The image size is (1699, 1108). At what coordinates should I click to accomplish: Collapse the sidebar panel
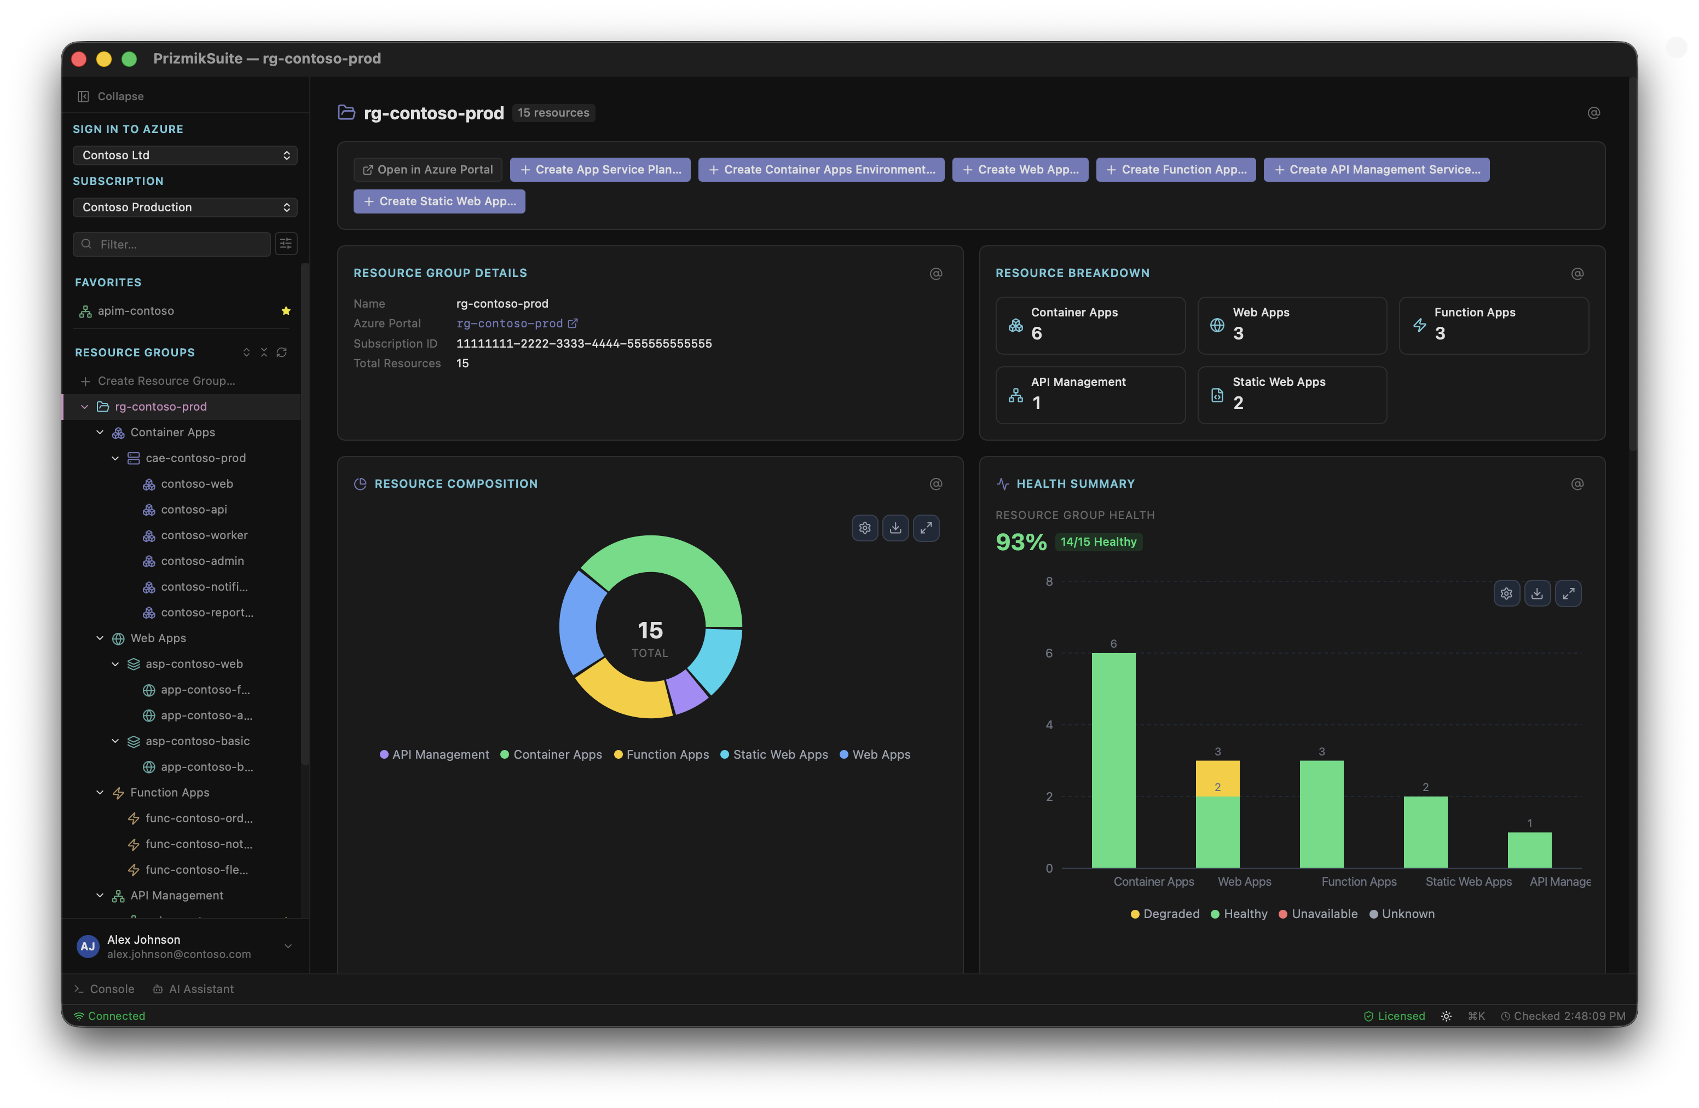[x=111, y=96]
